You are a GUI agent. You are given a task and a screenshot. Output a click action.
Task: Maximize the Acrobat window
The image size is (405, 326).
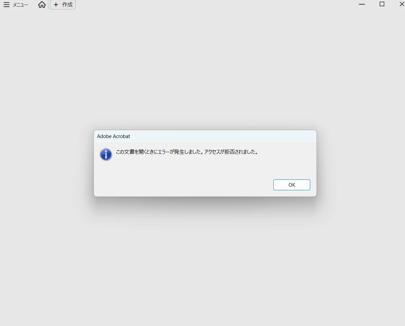pos(382,4)
